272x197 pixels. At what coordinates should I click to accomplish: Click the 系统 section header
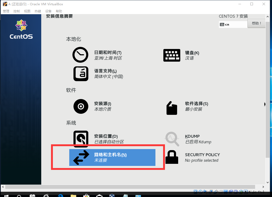[71, 123]
